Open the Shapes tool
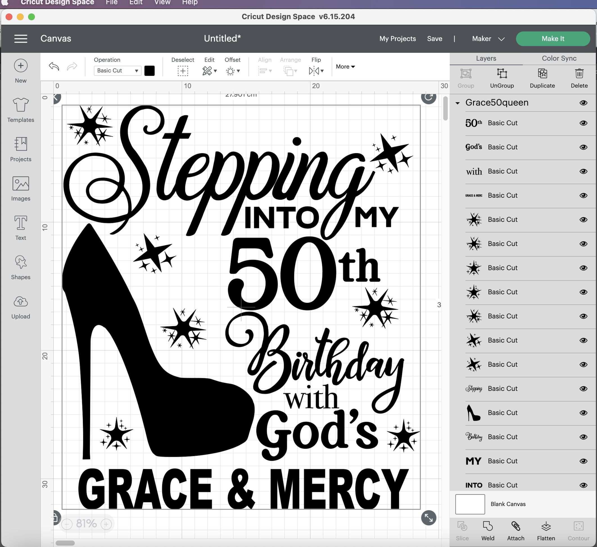The image size is (597, 547). point(20,267)
